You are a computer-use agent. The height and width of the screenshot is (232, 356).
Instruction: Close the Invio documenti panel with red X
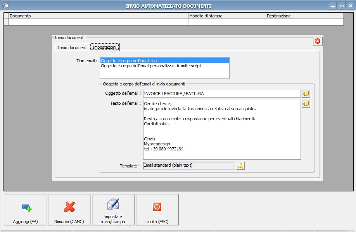[318, 41]
